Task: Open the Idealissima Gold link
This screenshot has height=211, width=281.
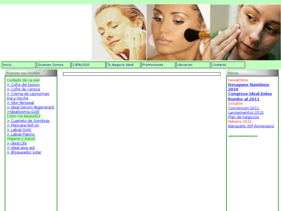Action: (x=23, y=112)
